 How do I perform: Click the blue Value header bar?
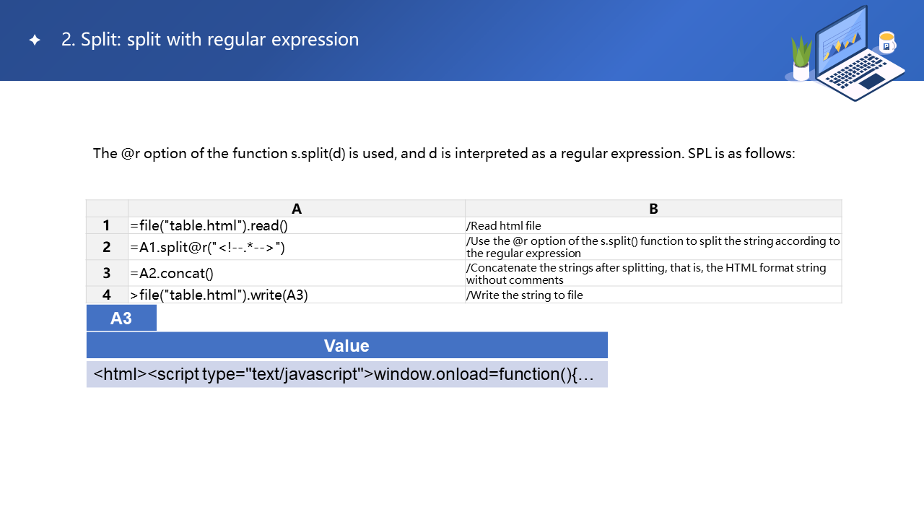tap(346, 345)
